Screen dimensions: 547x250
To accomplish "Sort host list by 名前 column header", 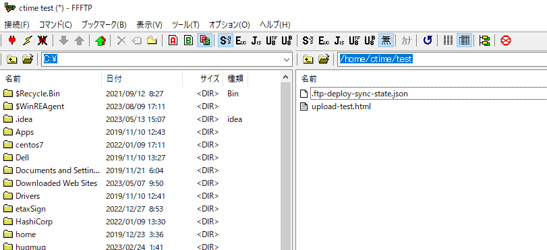I will pyautogui.click(x=422, y=79).
